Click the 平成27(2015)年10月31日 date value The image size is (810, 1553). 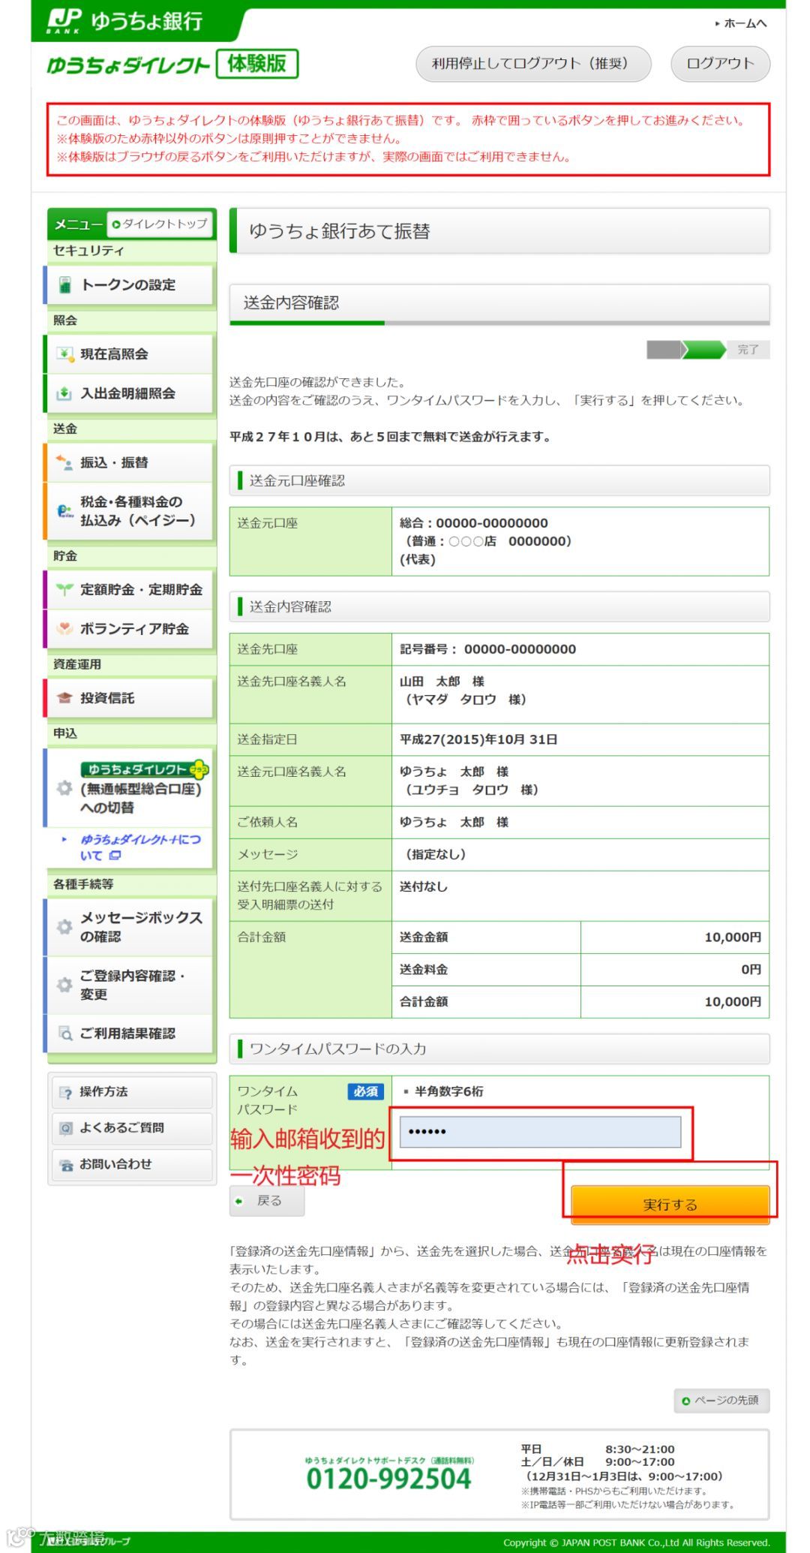(x=478, y=739)
